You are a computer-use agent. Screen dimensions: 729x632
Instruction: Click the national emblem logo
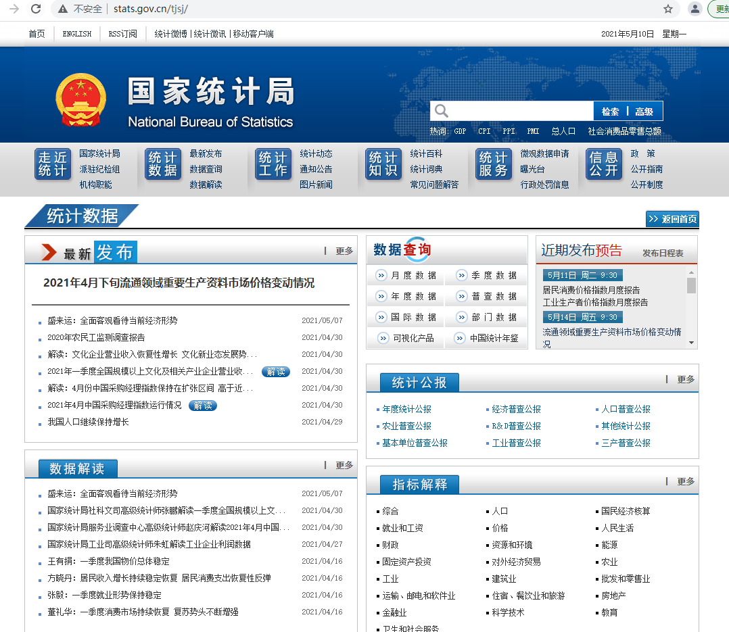pos(81,100)
